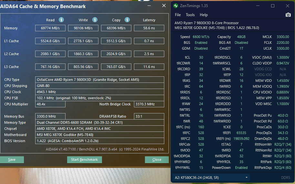
Task: Click the CPU Stepping field GNR-B0
Action: click(100, 86)
